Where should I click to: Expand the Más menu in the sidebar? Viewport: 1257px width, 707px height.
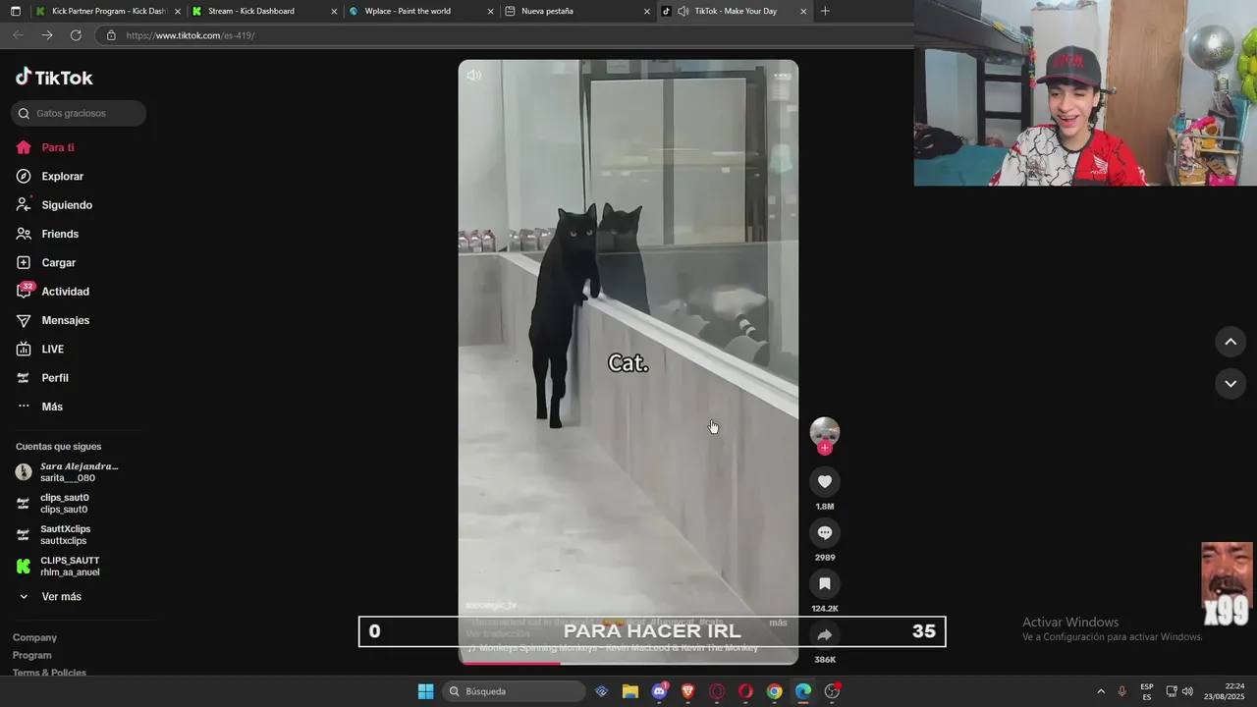click(x=39, y=407)
